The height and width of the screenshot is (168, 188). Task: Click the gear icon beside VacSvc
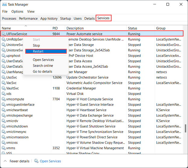[4, 83]
